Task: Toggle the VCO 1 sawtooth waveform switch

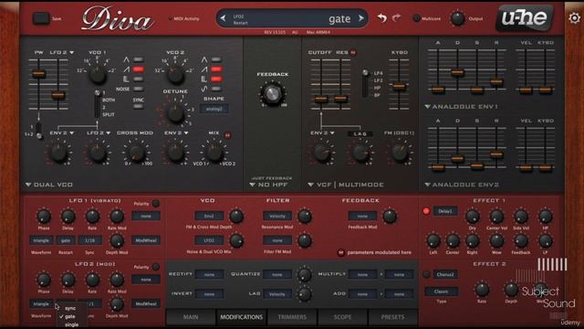Action: pyautogui.click(x=138, y=69)
